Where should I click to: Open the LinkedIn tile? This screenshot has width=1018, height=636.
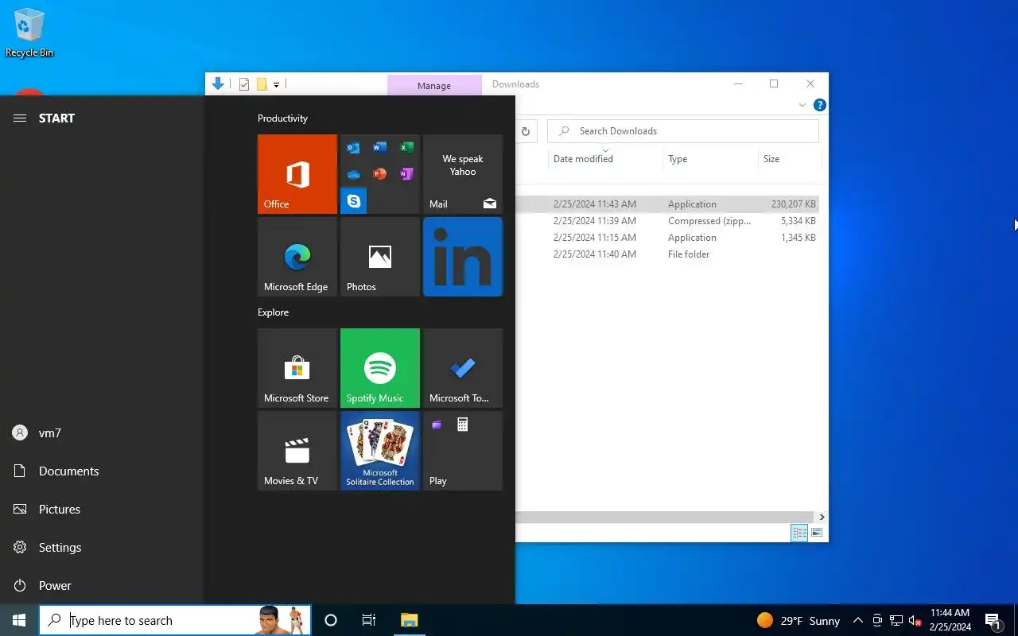point(463,257)
